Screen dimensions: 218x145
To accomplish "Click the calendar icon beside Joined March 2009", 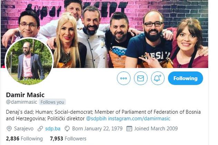I will (x=129, y=128).
